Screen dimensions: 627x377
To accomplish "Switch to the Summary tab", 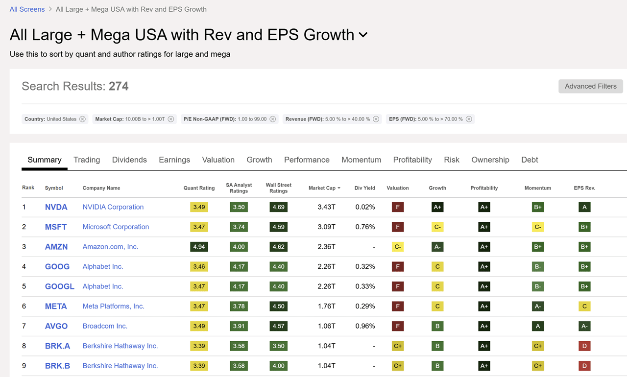I will point(45,160).
